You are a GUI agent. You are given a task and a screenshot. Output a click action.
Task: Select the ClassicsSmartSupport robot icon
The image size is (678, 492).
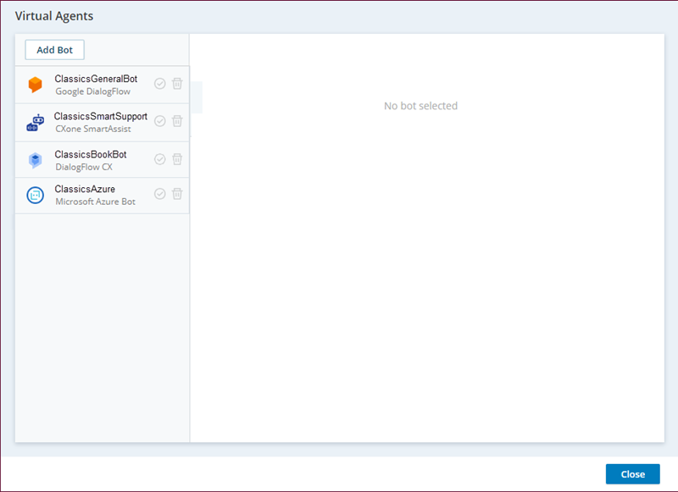pos(35,123)
